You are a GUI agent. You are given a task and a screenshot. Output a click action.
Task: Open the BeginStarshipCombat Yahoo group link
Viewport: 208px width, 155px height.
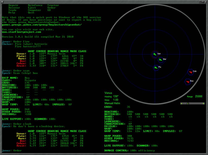tap(42, 25)
